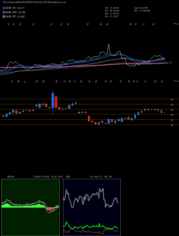This screenshot has height=236, width=179.
Task: Click the white DOW MT legend swatch
Action: tap(4, 13)
